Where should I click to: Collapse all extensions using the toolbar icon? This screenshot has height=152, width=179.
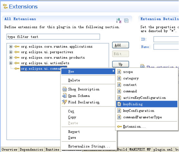[x=126, y=21]
